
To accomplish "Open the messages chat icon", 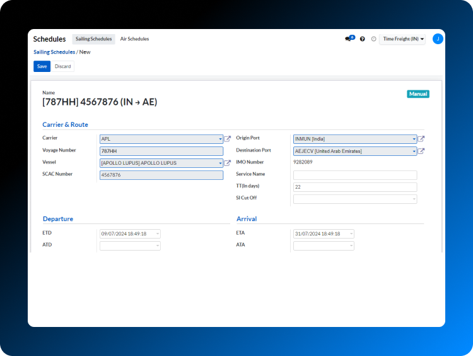I will coord(349,39).
